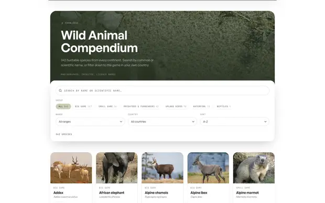Click the Alpine chamois species title
The width and height of the screenshot is (325, 203).
coord(156,193)
